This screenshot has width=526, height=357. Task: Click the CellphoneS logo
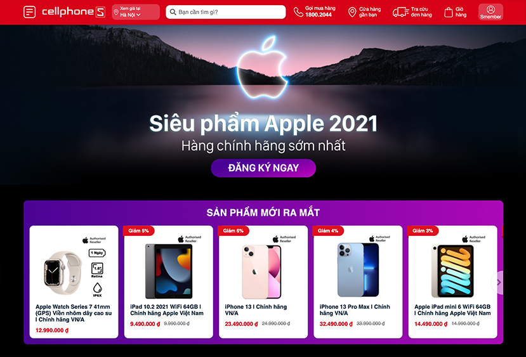[x=74, y=12]
